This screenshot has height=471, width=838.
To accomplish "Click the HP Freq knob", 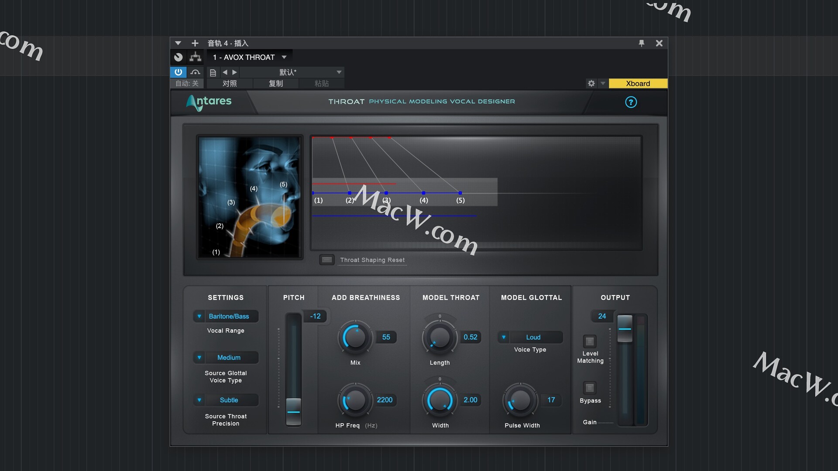I will [x=355, y=400].
